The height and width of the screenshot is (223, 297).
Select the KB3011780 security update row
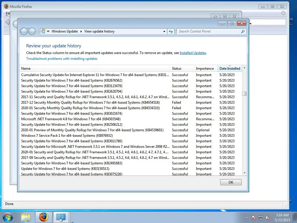(131, 141)
